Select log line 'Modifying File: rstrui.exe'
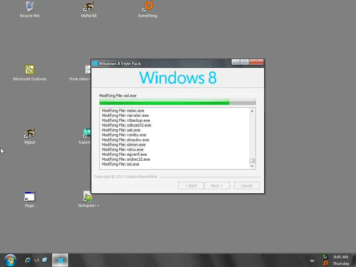The width and height of the screenshot is (356, 267). click(x=123, y=149)
